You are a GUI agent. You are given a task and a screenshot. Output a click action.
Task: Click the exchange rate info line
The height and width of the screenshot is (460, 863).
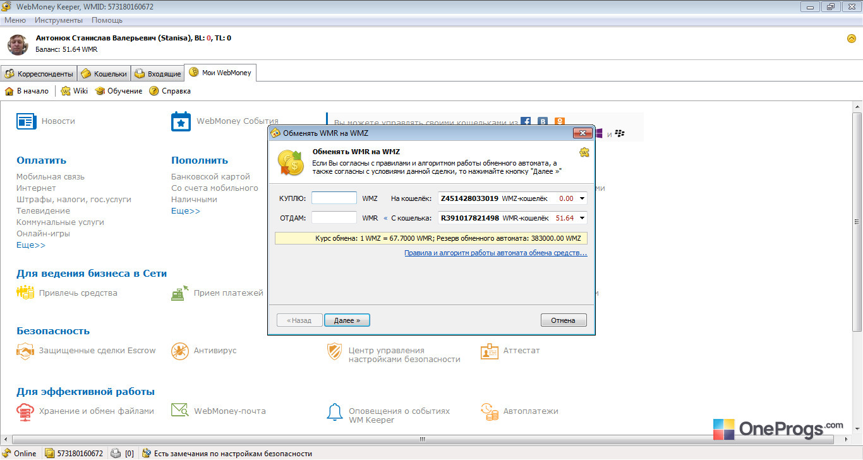(x=431, y=238)
